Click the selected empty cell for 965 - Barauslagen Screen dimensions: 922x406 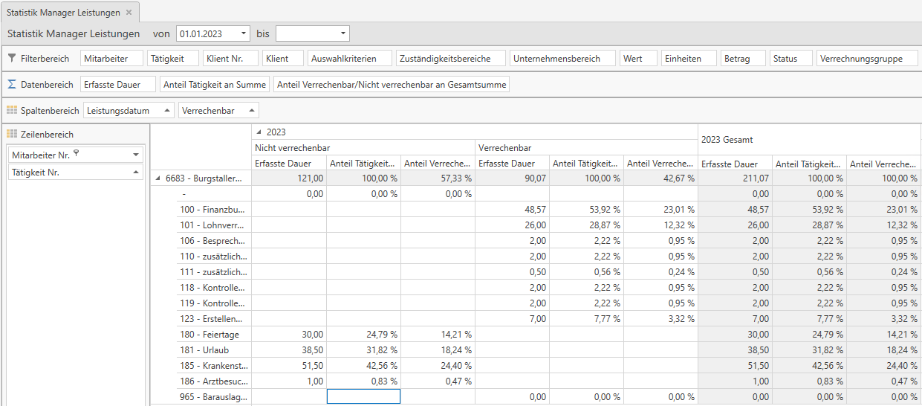[x=363, y=397]
